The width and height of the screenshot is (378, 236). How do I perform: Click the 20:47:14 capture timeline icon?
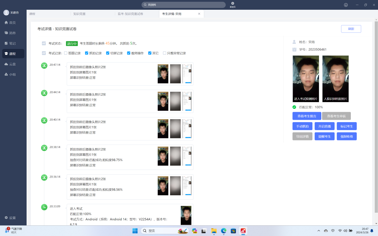click(x=44, y=65)
